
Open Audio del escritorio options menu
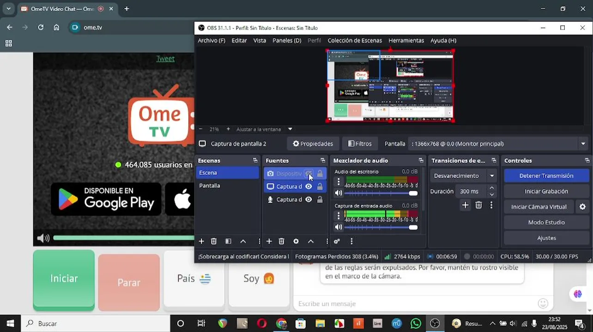click(339, 182)
